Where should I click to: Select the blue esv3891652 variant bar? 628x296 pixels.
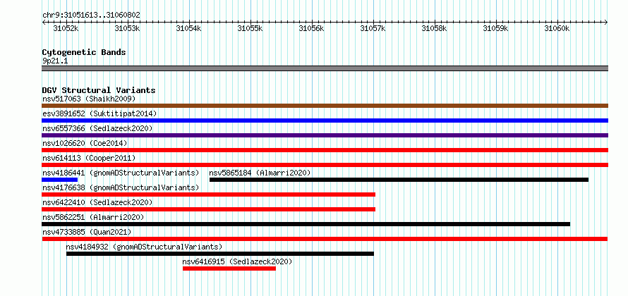pos(325,121)
